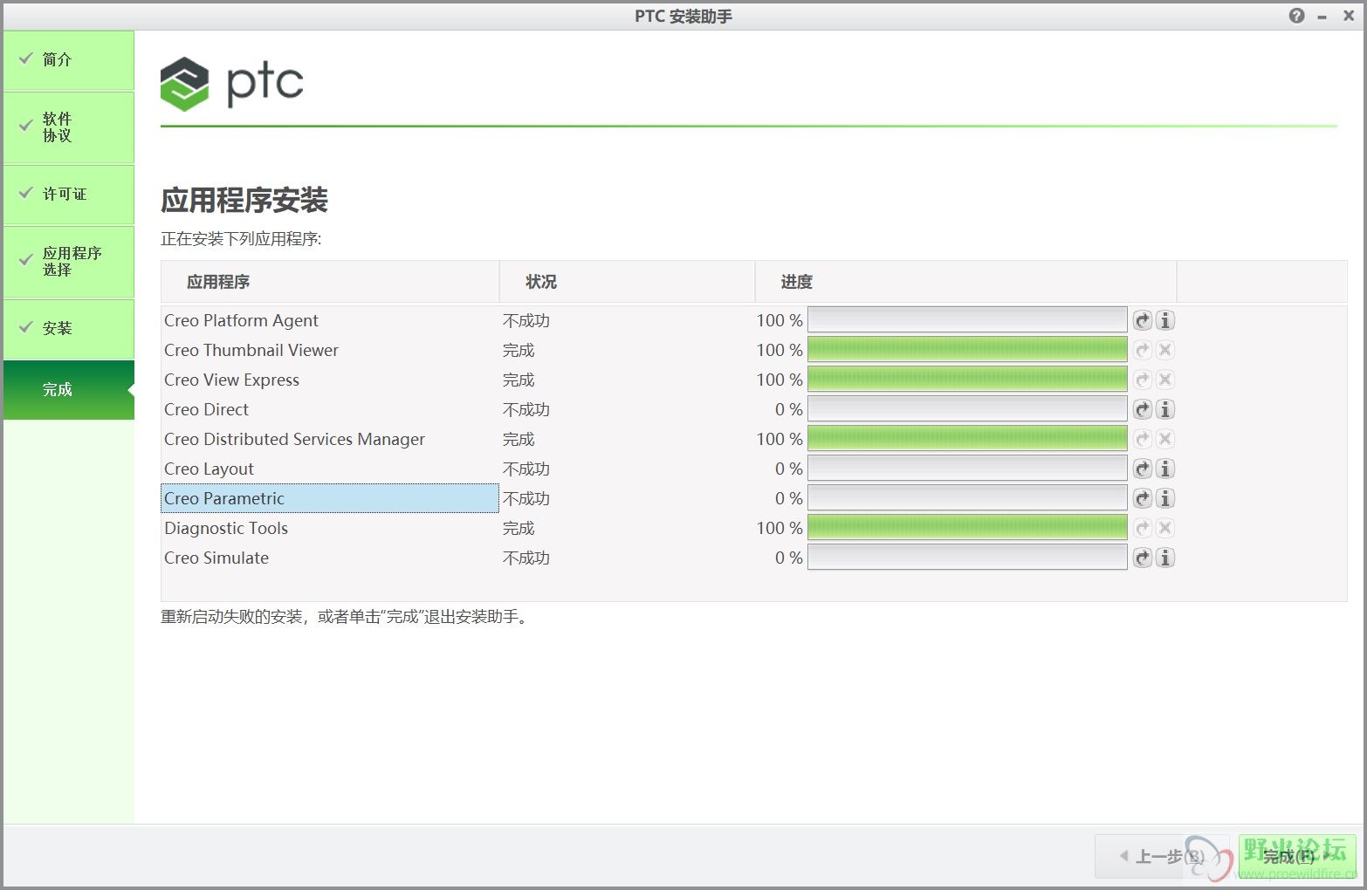
Task: Click the 100 % value for Creo Platform Agent
Action: tap(780, 320)
